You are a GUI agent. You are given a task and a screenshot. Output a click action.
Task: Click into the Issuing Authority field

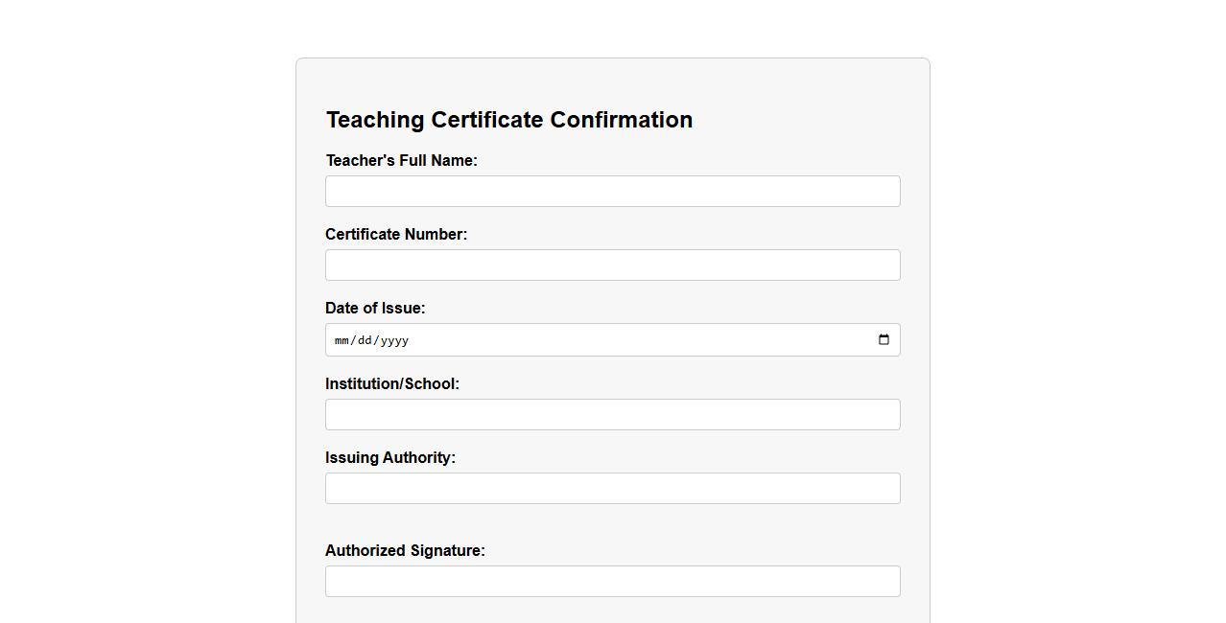tap(612, 488)
